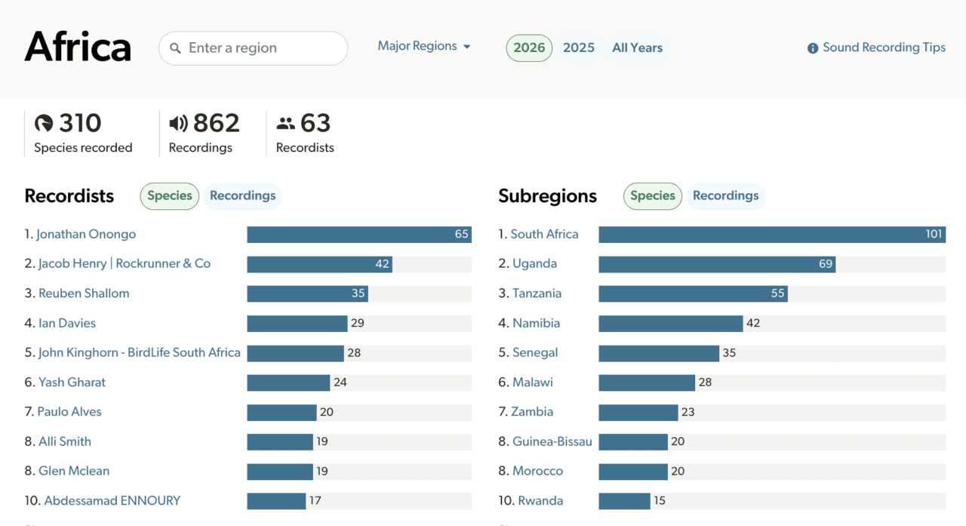Viewport: 966px width, 526px height.
Task: Select Species tab under Recordists
Action: [x=169, y=196]
